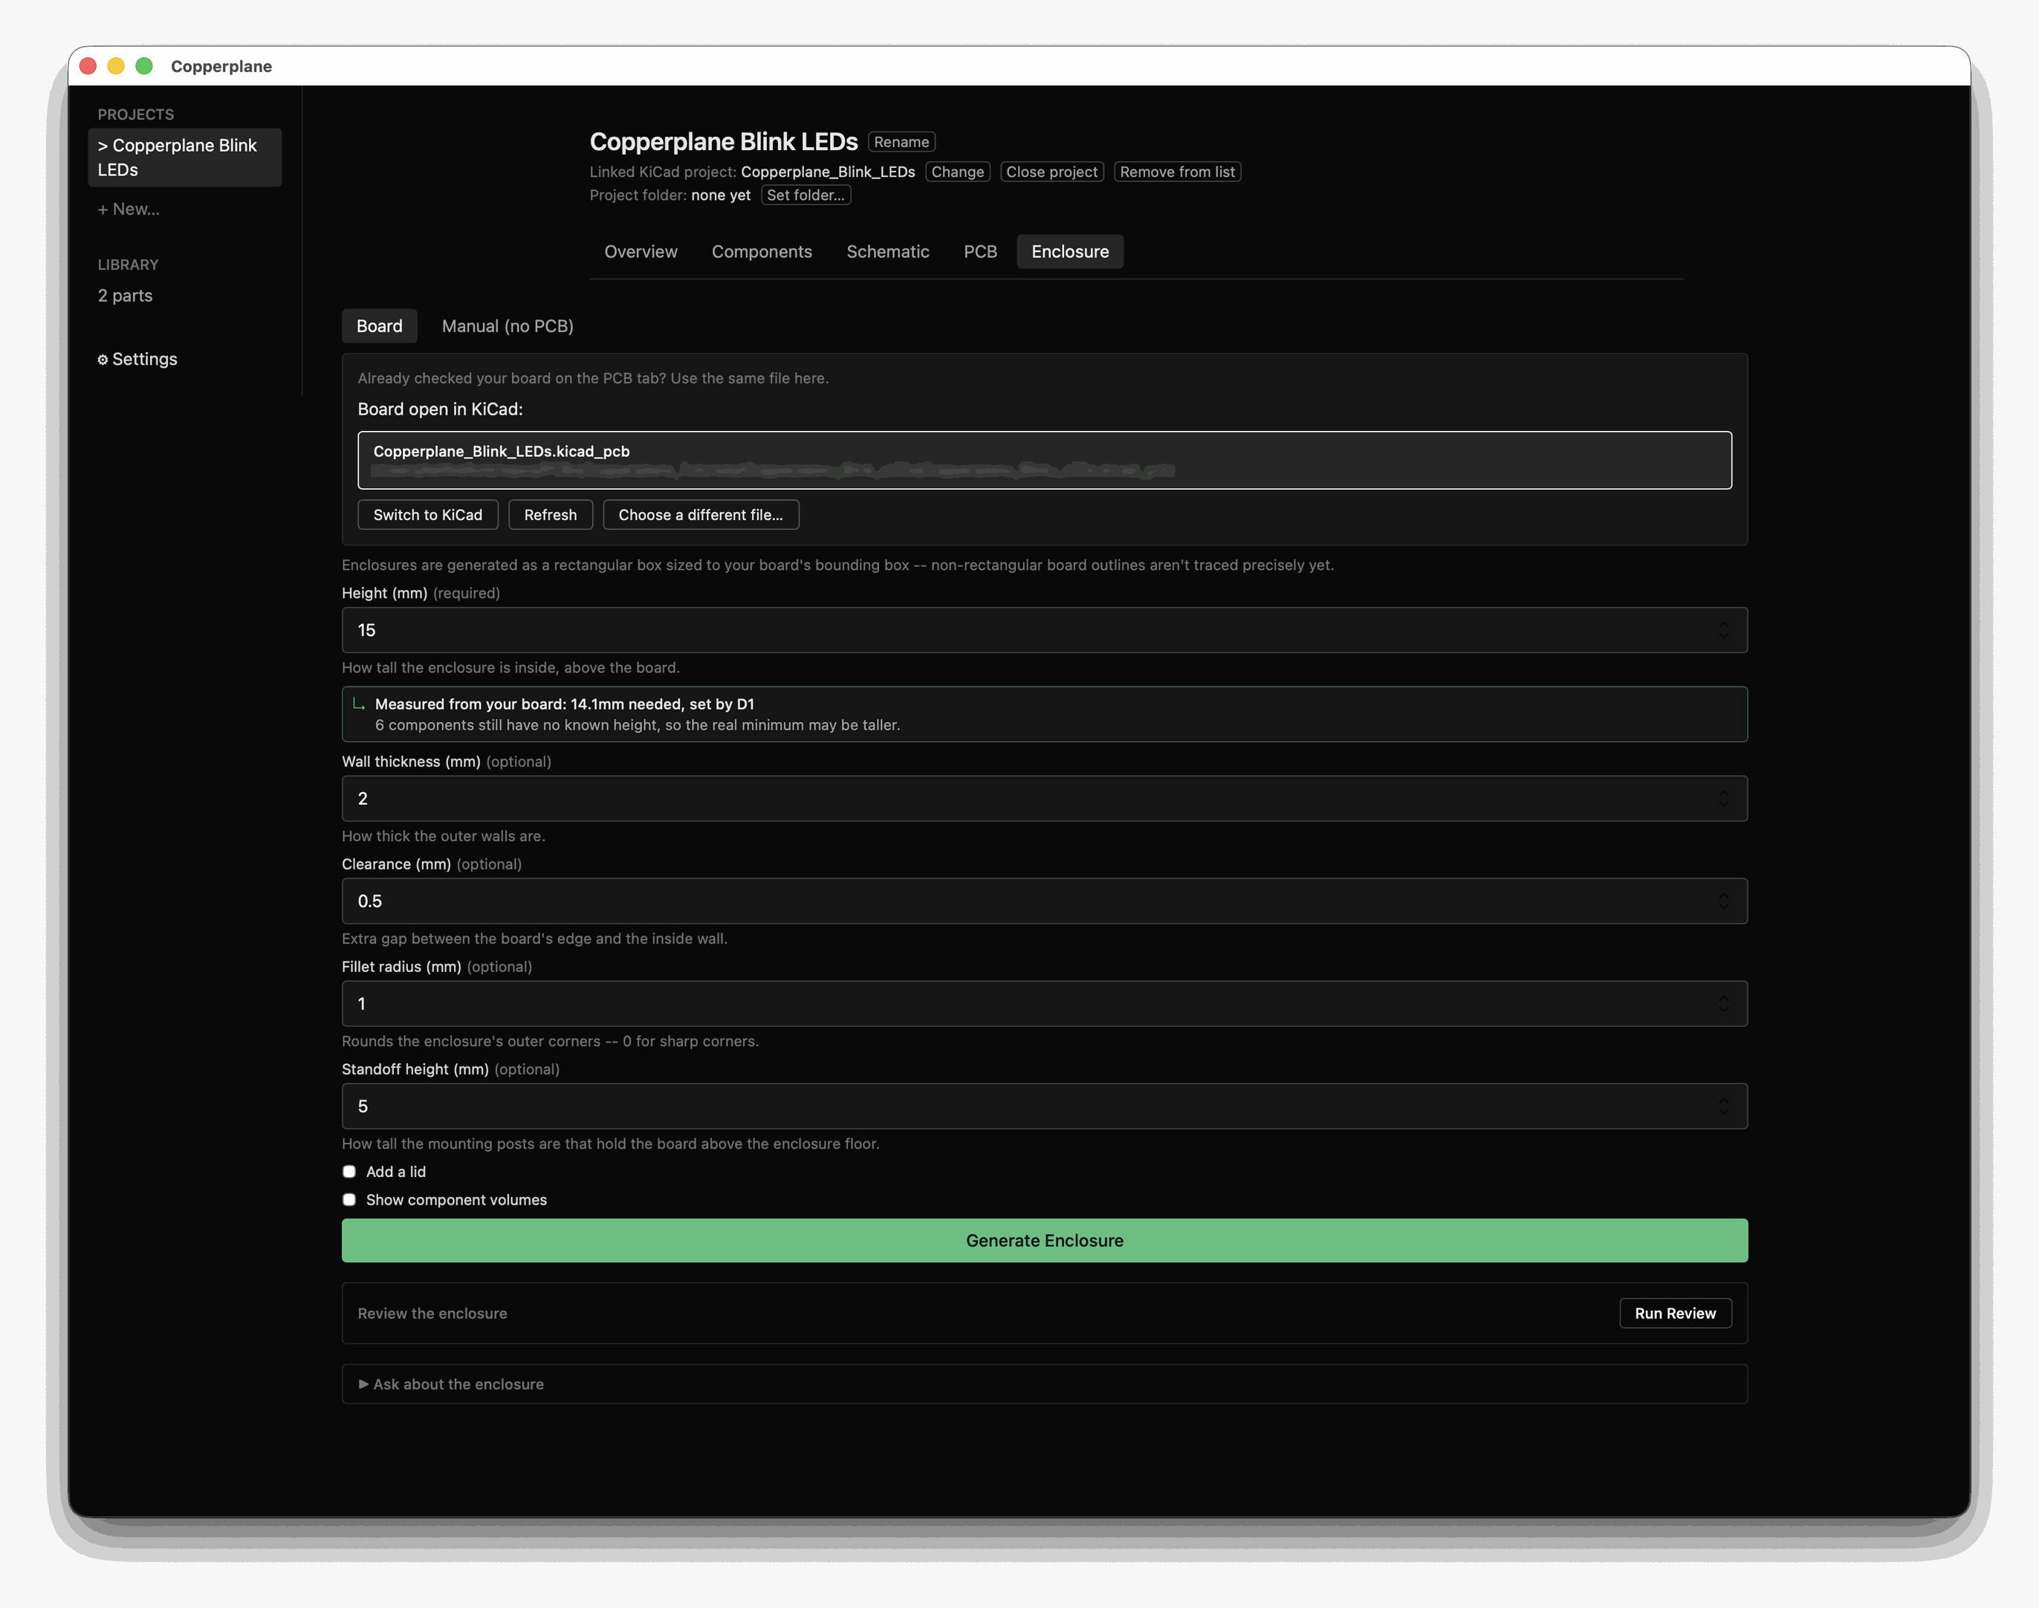Change the linked KiCad project
The width and height of the screenshot is (2039, 1608).
click(957, 172)
